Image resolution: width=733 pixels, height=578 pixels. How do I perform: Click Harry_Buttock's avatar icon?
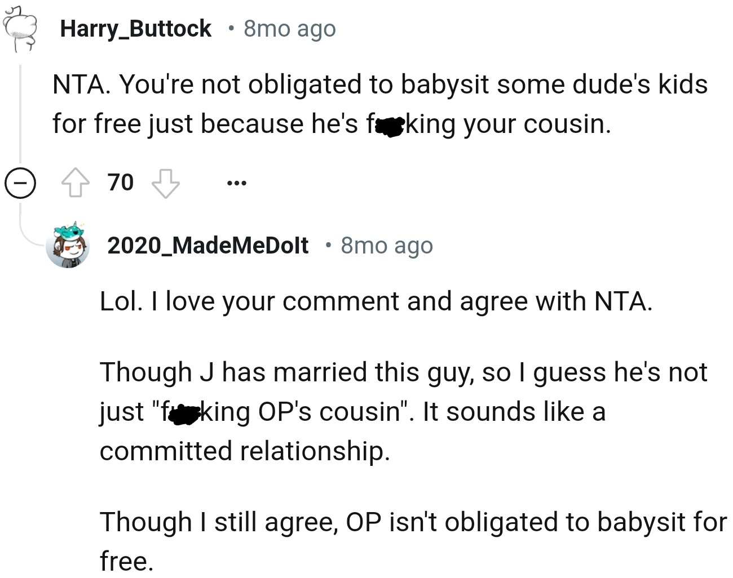(20, 29)
